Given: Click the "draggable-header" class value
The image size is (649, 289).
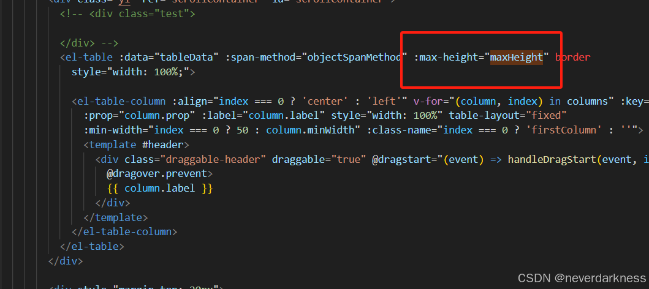Looking at the screenshot, I should (213, 160).
